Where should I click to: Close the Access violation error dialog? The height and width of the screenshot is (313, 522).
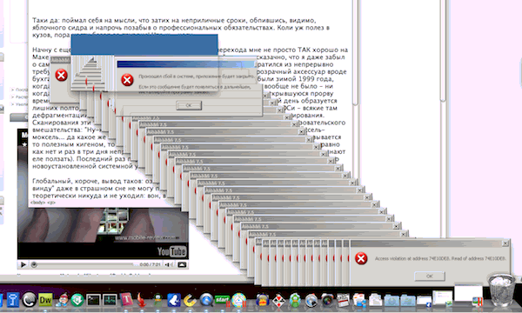(505, 243)
